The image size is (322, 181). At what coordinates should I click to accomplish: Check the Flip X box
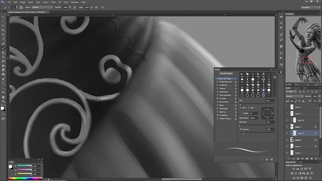(x=240, y=108)
